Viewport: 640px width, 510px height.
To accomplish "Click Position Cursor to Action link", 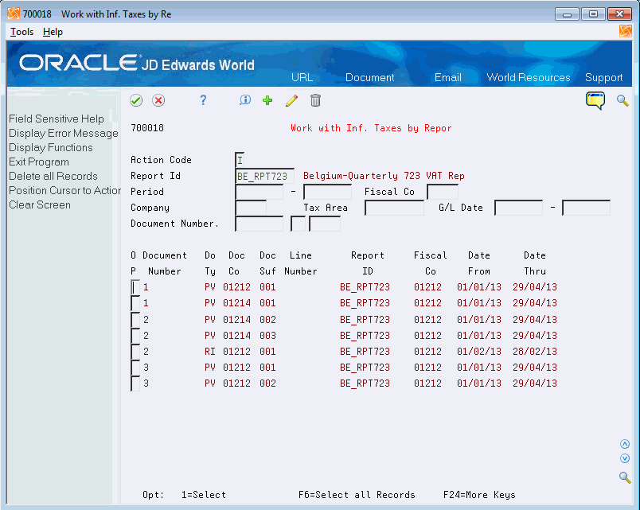I will tap(64, 190).
